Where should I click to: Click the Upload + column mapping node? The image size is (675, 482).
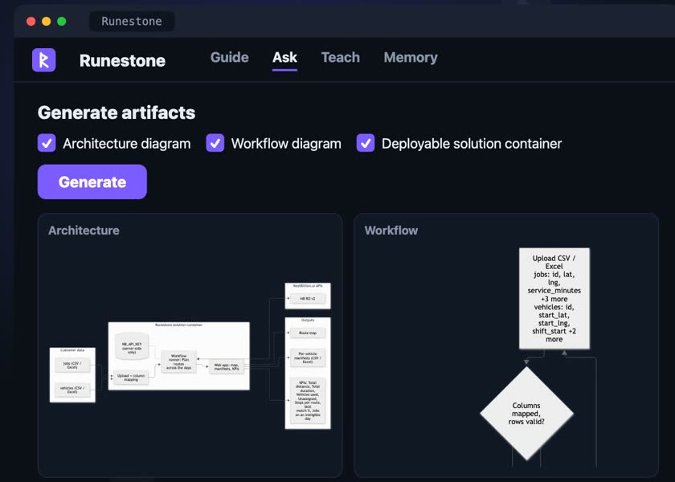tap(131, 378)
